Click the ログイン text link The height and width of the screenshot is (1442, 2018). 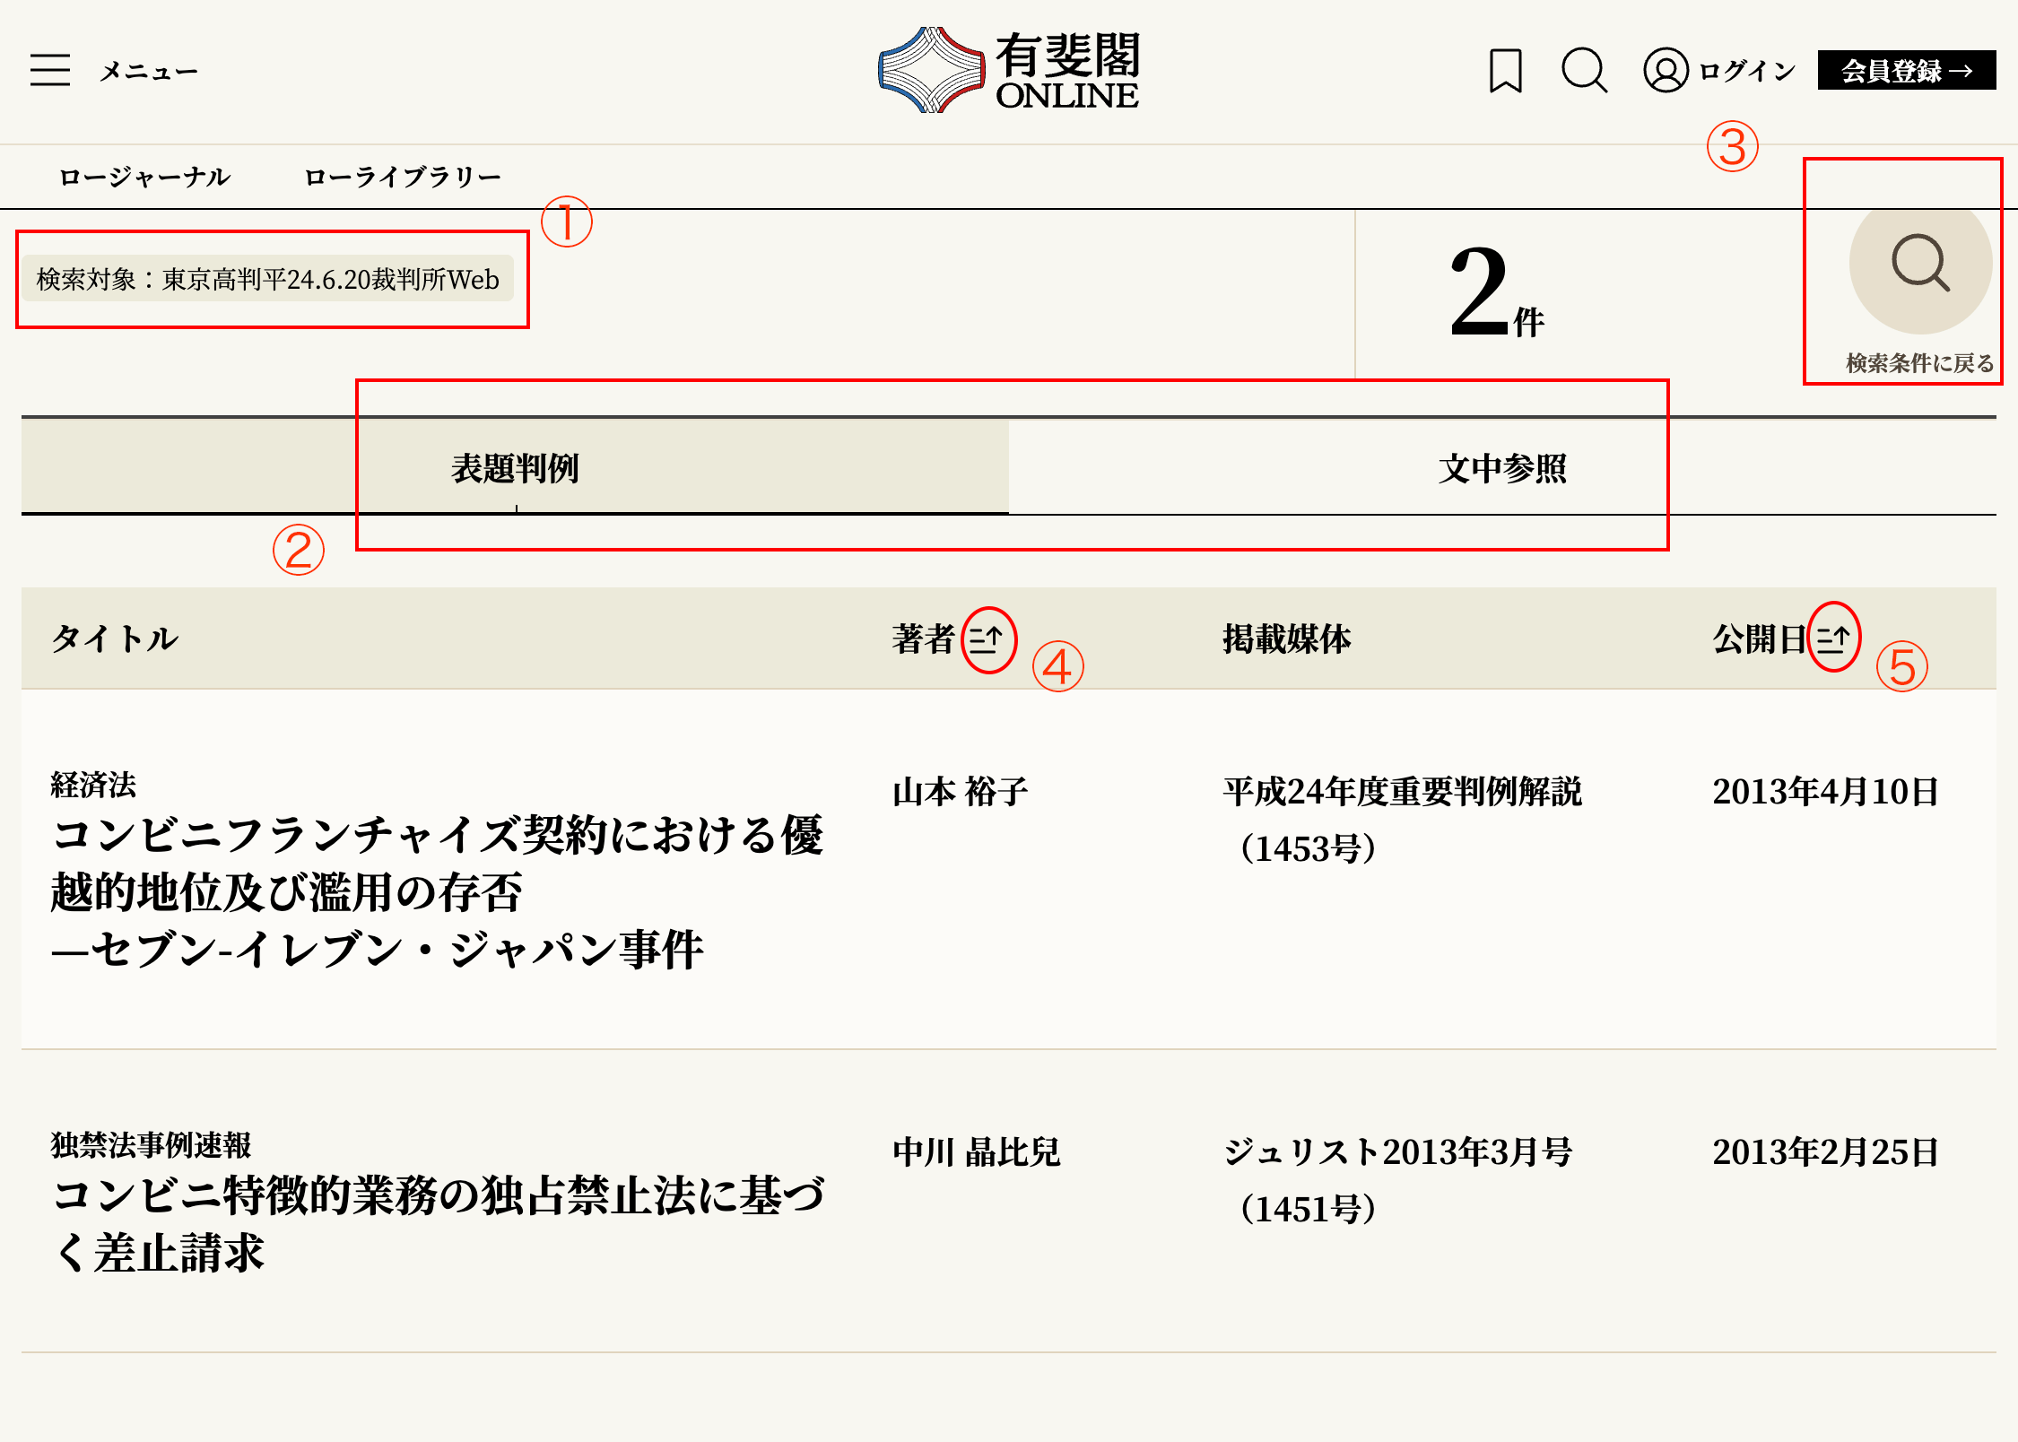tap(1747, 70)
